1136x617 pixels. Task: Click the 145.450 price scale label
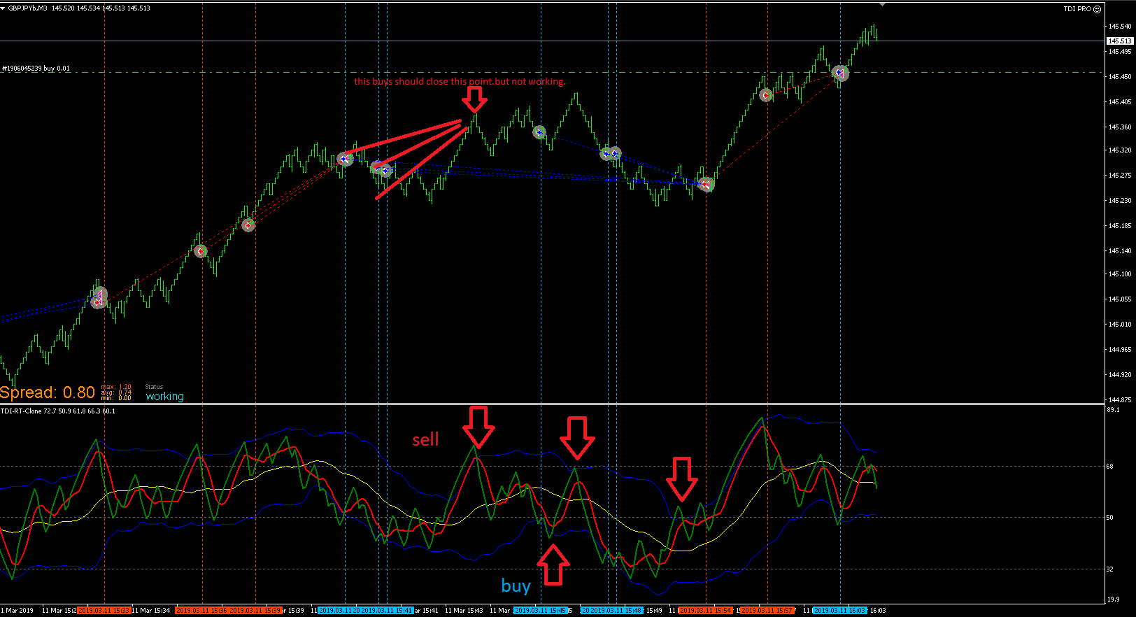(1120, 76)
